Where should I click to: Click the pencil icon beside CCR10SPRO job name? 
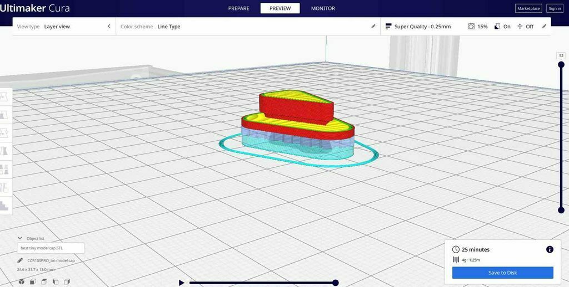click(21, 260)
